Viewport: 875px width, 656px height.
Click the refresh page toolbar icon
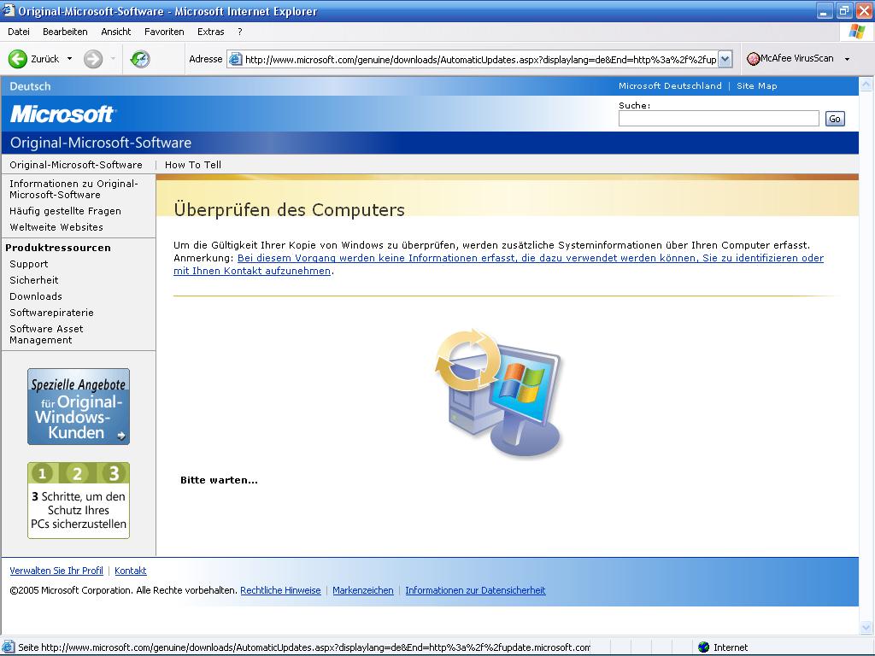pos(140,59)
